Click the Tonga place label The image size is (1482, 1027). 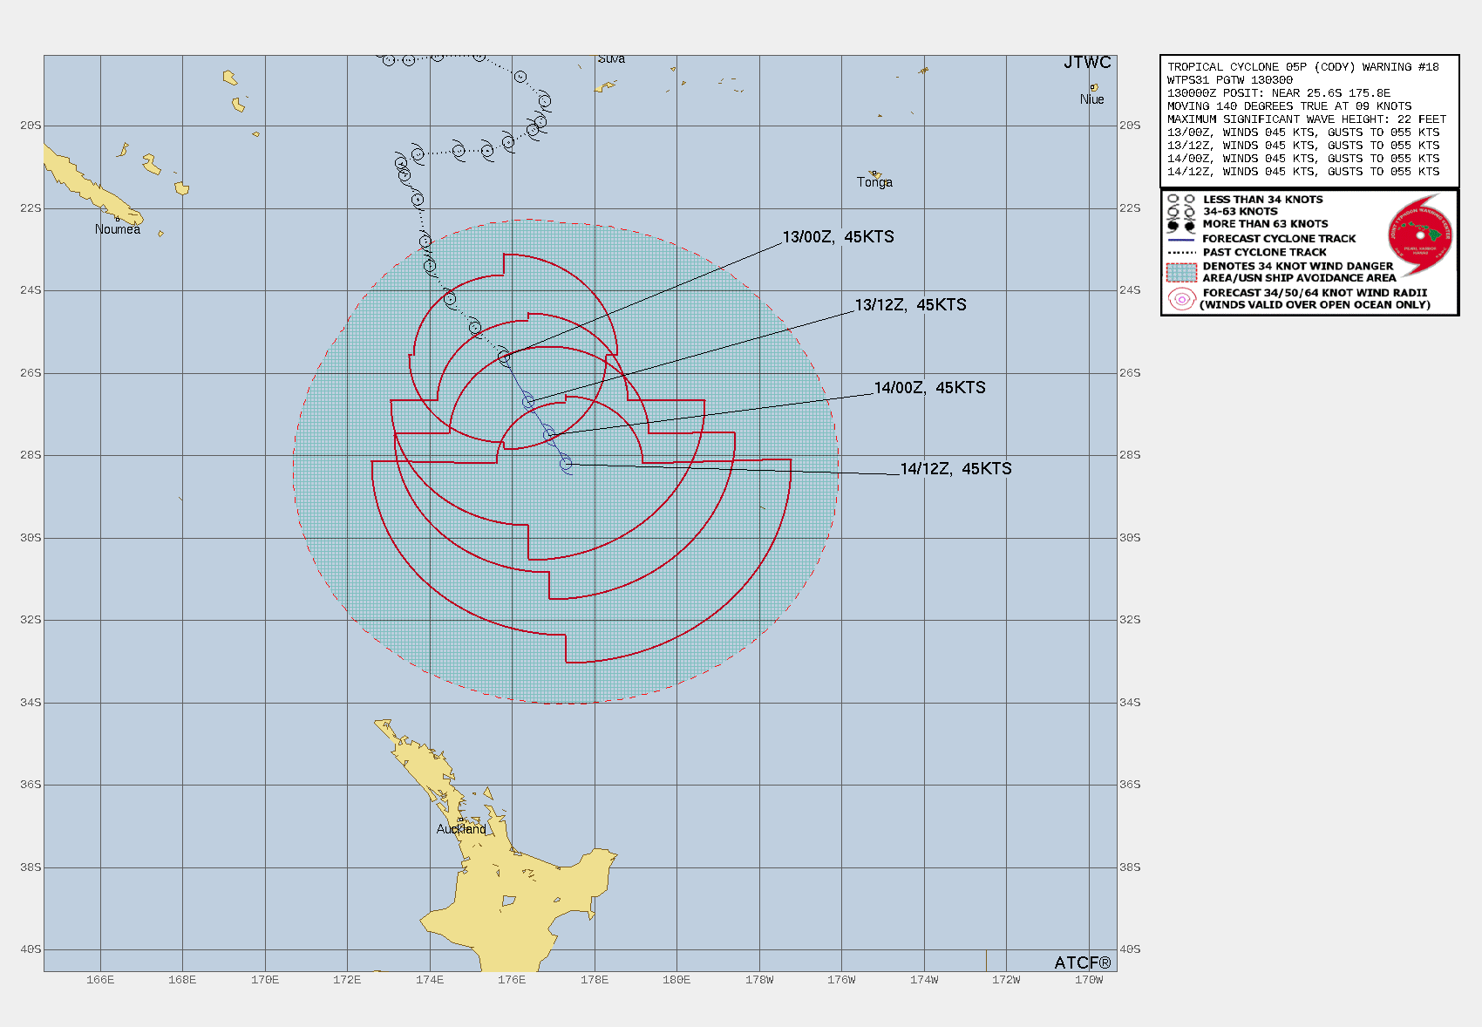tap(874, 182)
